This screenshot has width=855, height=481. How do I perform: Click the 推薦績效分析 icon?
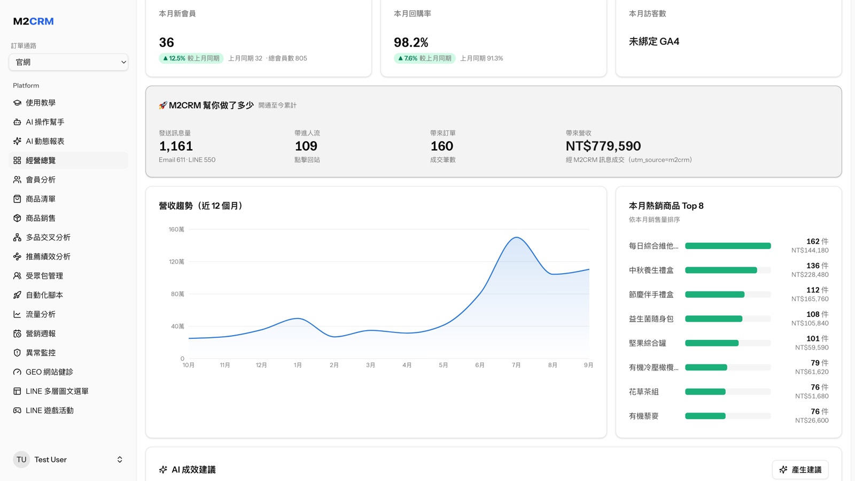coord(17,257)
